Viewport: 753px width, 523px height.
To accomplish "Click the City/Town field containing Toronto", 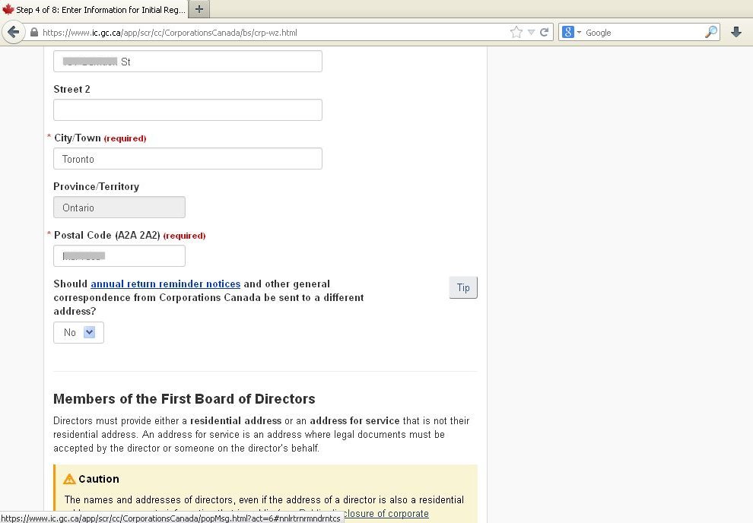I will 187,159.
